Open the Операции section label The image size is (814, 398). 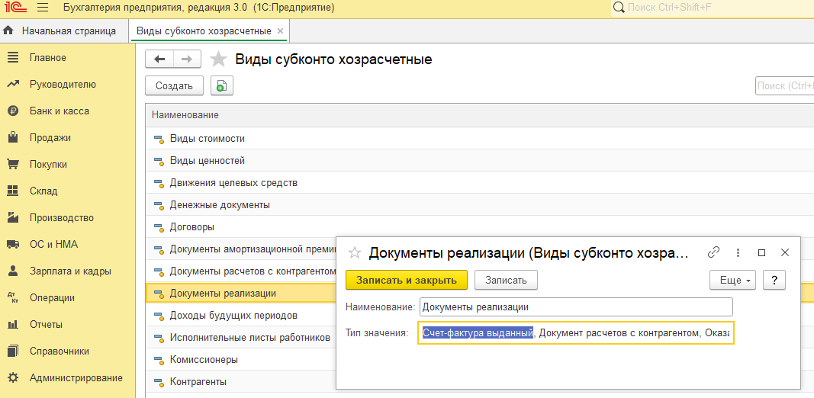tap(52, 298)
